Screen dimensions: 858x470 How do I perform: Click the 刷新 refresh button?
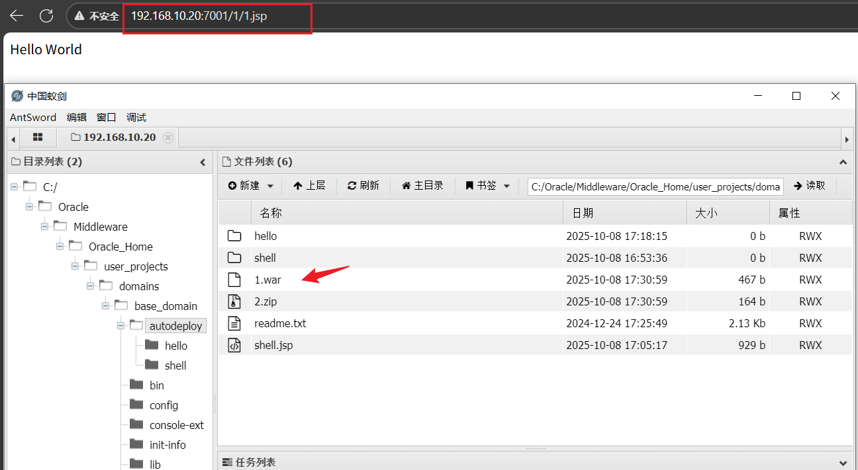tap(363, 186)
